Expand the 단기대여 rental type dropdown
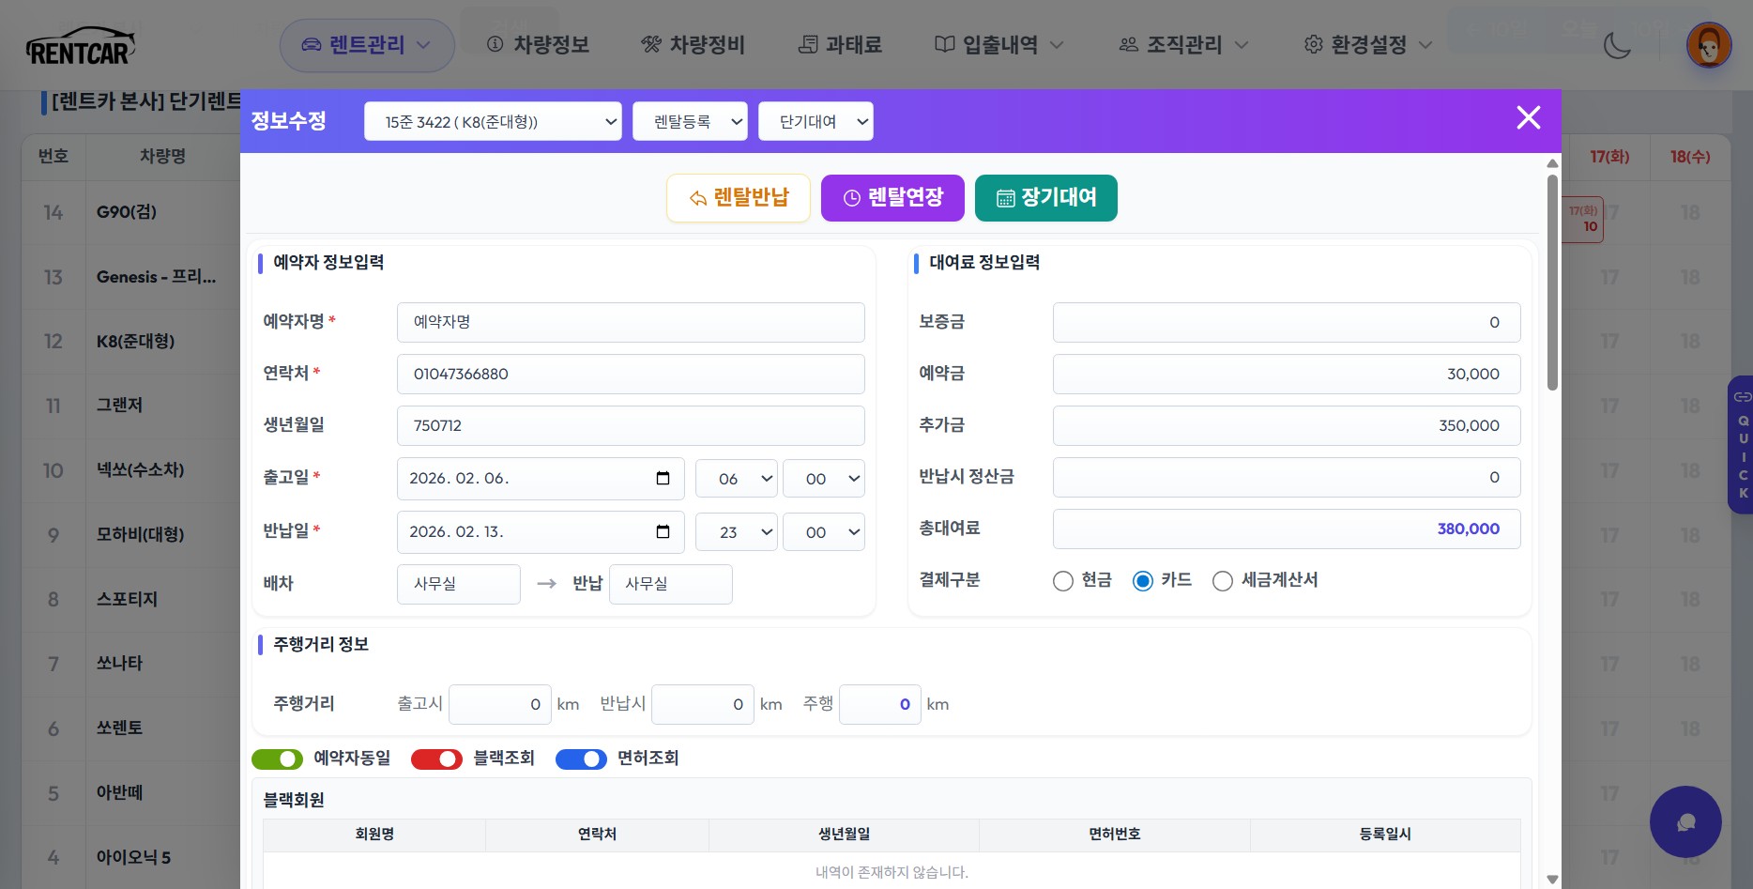Screen dimensions: 1753x889 (x=816, y=122)
